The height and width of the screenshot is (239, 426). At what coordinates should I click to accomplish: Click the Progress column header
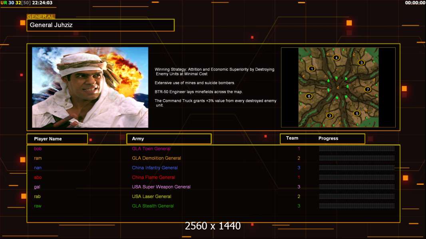(328, 138)
